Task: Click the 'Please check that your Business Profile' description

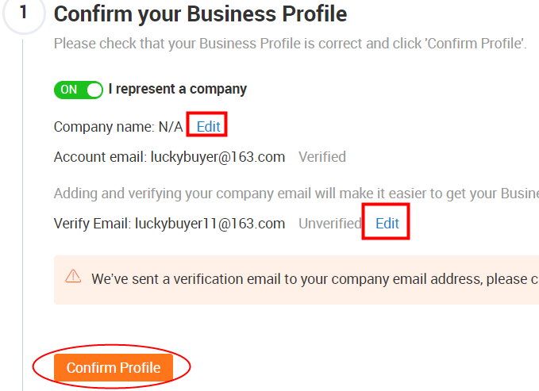Action: [291, 44]
